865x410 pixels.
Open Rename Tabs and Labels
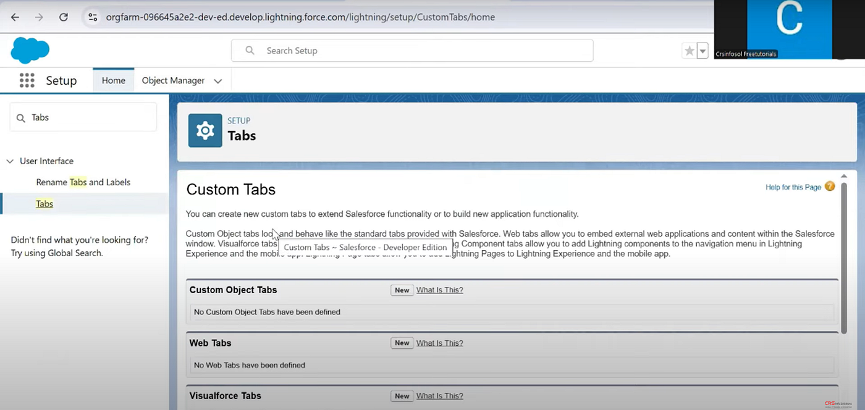point(83,182)
